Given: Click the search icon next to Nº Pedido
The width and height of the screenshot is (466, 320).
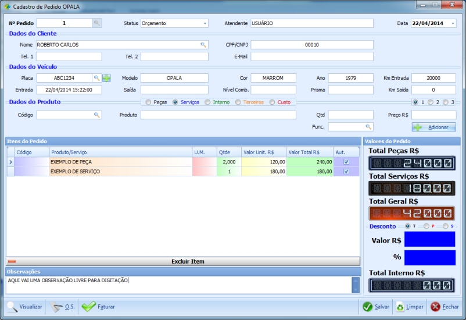Looking at the screenshot, I should tap(97, 23).
